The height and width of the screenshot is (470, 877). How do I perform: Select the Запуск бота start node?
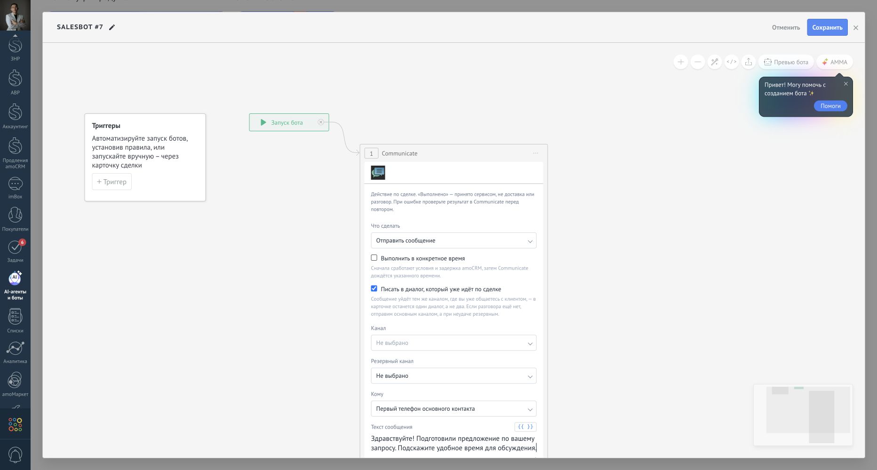click(x=289, y=122)
